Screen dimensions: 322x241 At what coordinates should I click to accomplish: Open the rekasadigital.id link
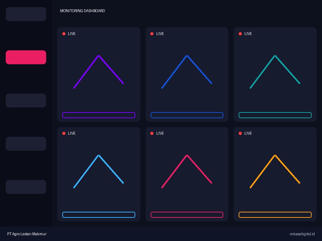pyautogui.click(x=302, y=234)
